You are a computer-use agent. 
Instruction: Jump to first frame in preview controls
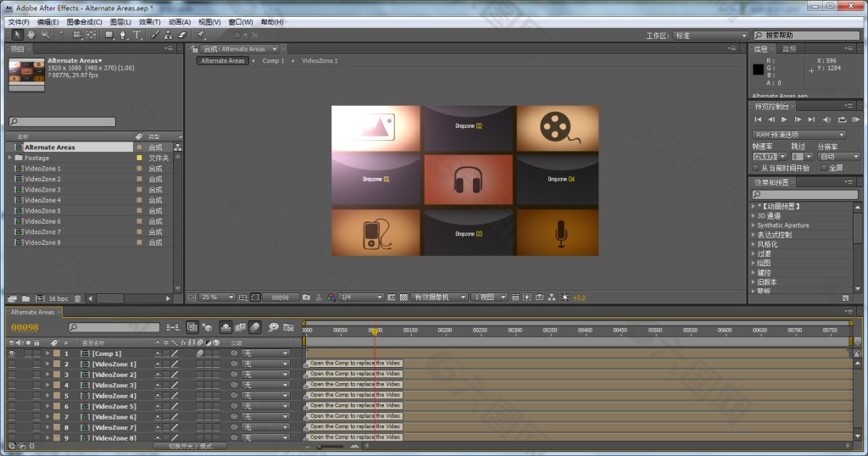[x=758, y=120]
